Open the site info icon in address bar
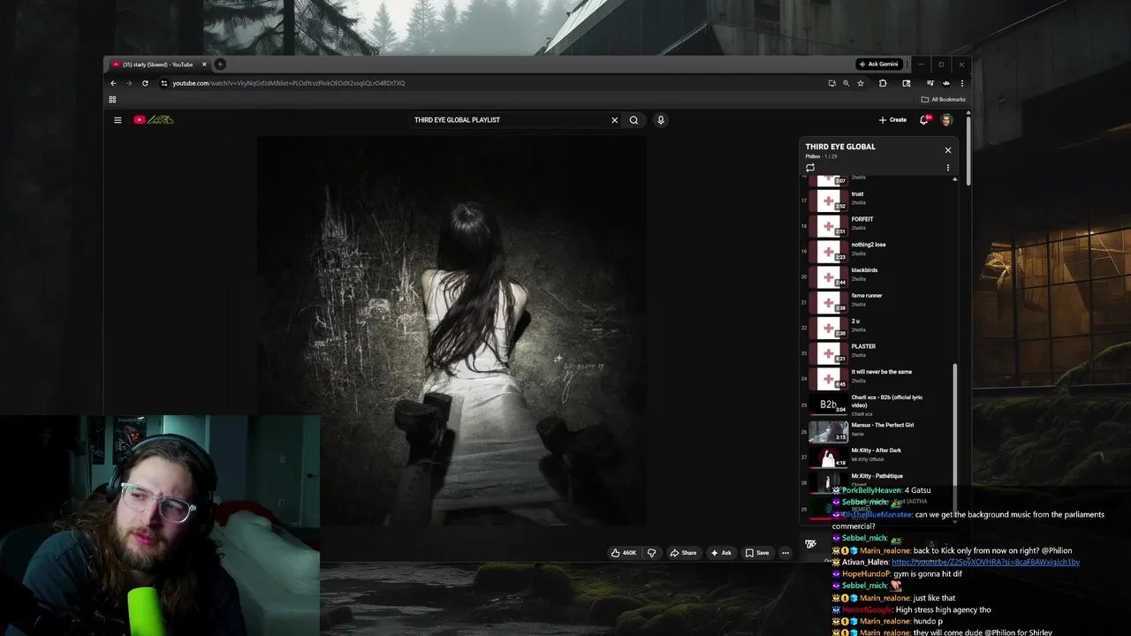The image size is (1131, 636). point(163,83)
